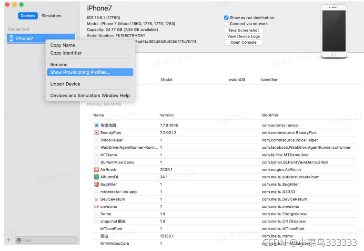Click the iPhone7 device icon in sidebar
Viewport: 364px width, 251px height.
coord(11,39)
